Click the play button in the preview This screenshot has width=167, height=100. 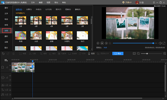tap(102, 43)
